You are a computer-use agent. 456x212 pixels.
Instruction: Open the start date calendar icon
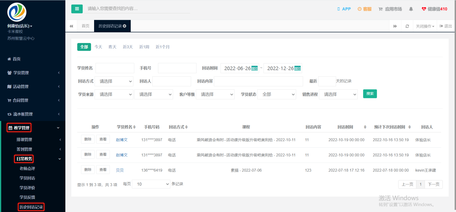[254, 68]
